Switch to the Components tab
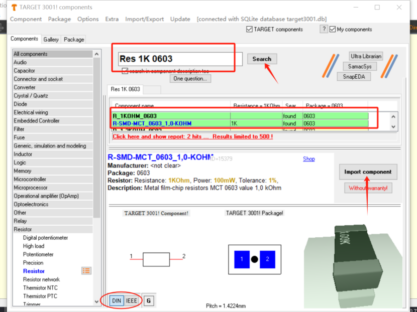The width and height of the screenshot is (417, 312). pyautogui.click(x=24, y=39)
